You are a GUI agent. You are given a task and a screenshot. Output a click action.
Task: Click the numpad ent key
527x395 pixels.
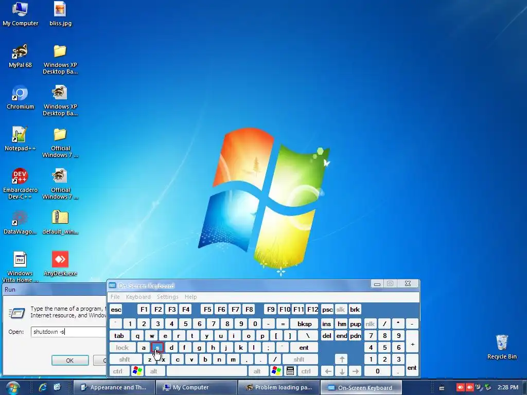click(x=412, y=366)
